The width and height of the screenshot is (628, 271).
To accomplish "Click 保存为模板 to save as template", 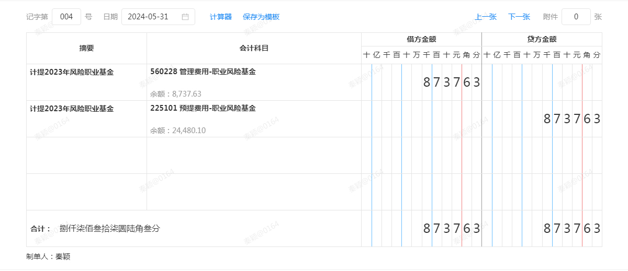I will (x=261, y=17).
